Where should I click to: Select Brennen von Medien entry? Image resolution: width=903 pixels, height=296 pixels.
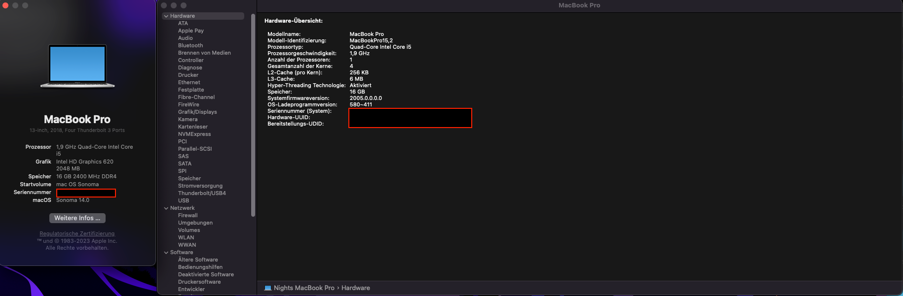point(204,53)
